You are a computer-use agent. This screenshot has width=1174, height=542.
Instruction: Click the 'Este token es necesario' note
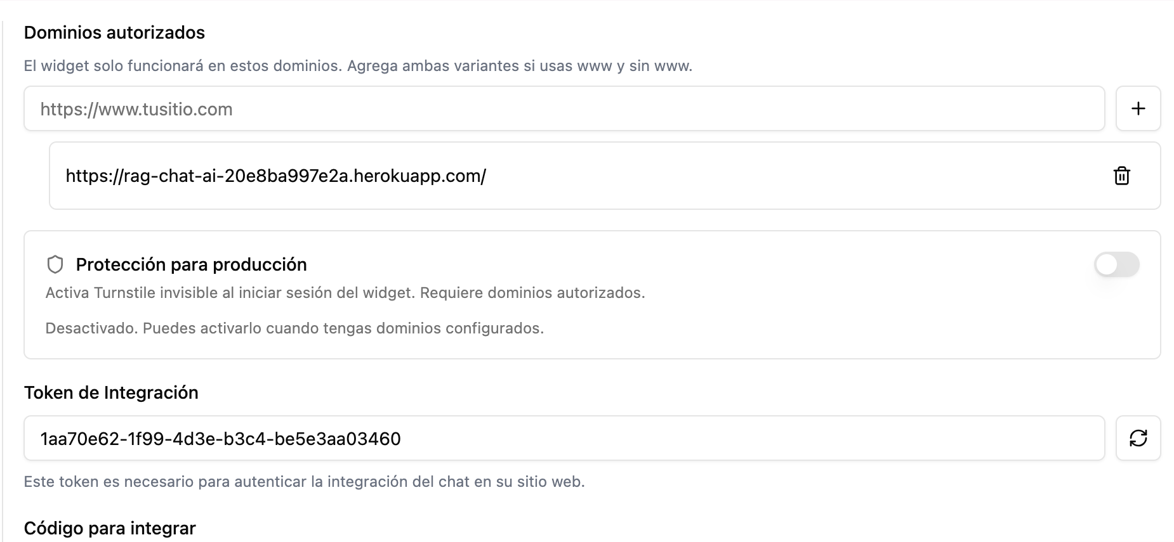(x=304, y=482)
